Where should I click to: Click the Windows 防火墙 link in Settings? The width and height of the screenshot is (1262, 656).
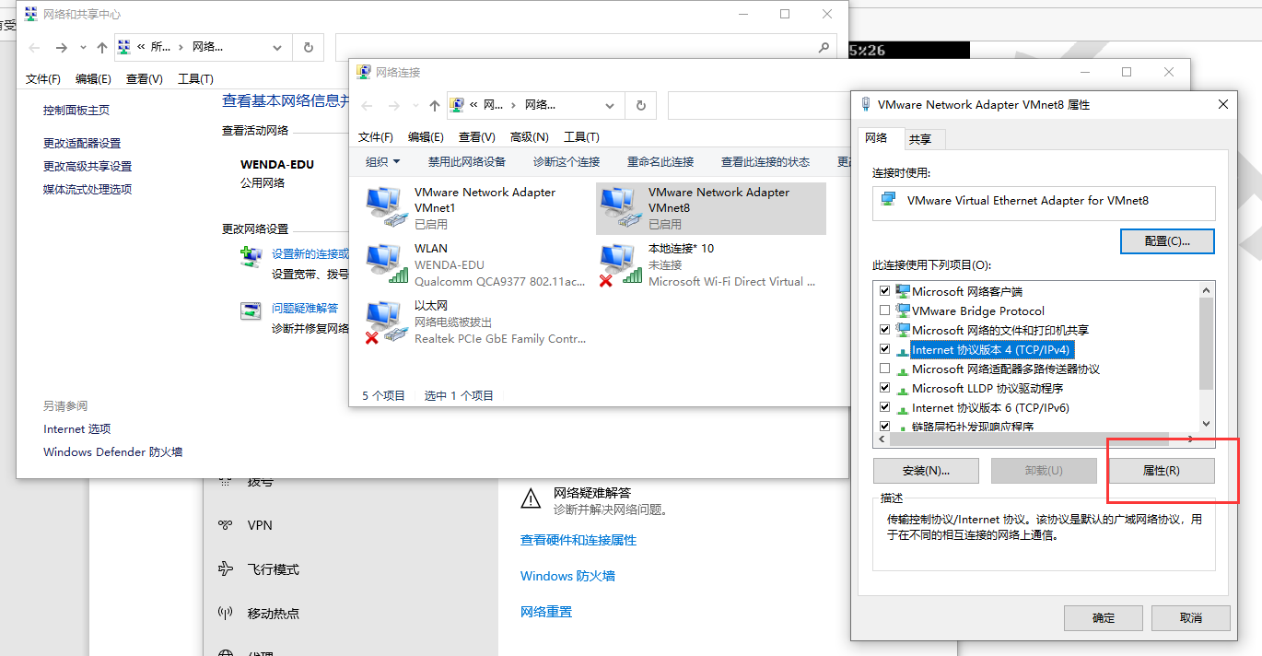pyautogui.click(x=567, y=577)
